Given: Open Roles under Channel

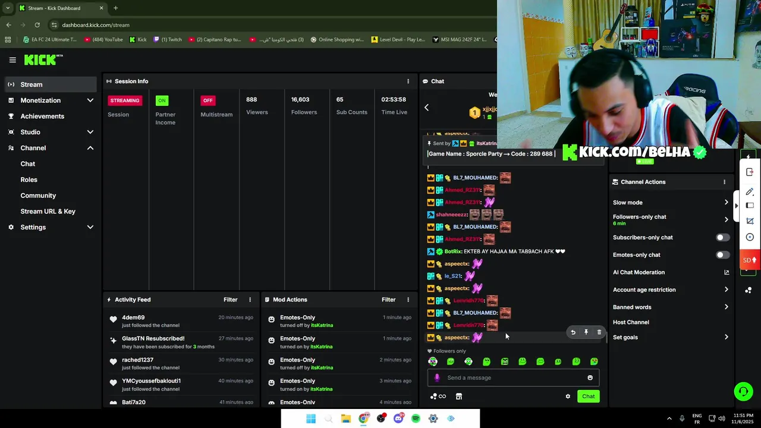Looking at the screenshot, I should (x=29, y=180).
